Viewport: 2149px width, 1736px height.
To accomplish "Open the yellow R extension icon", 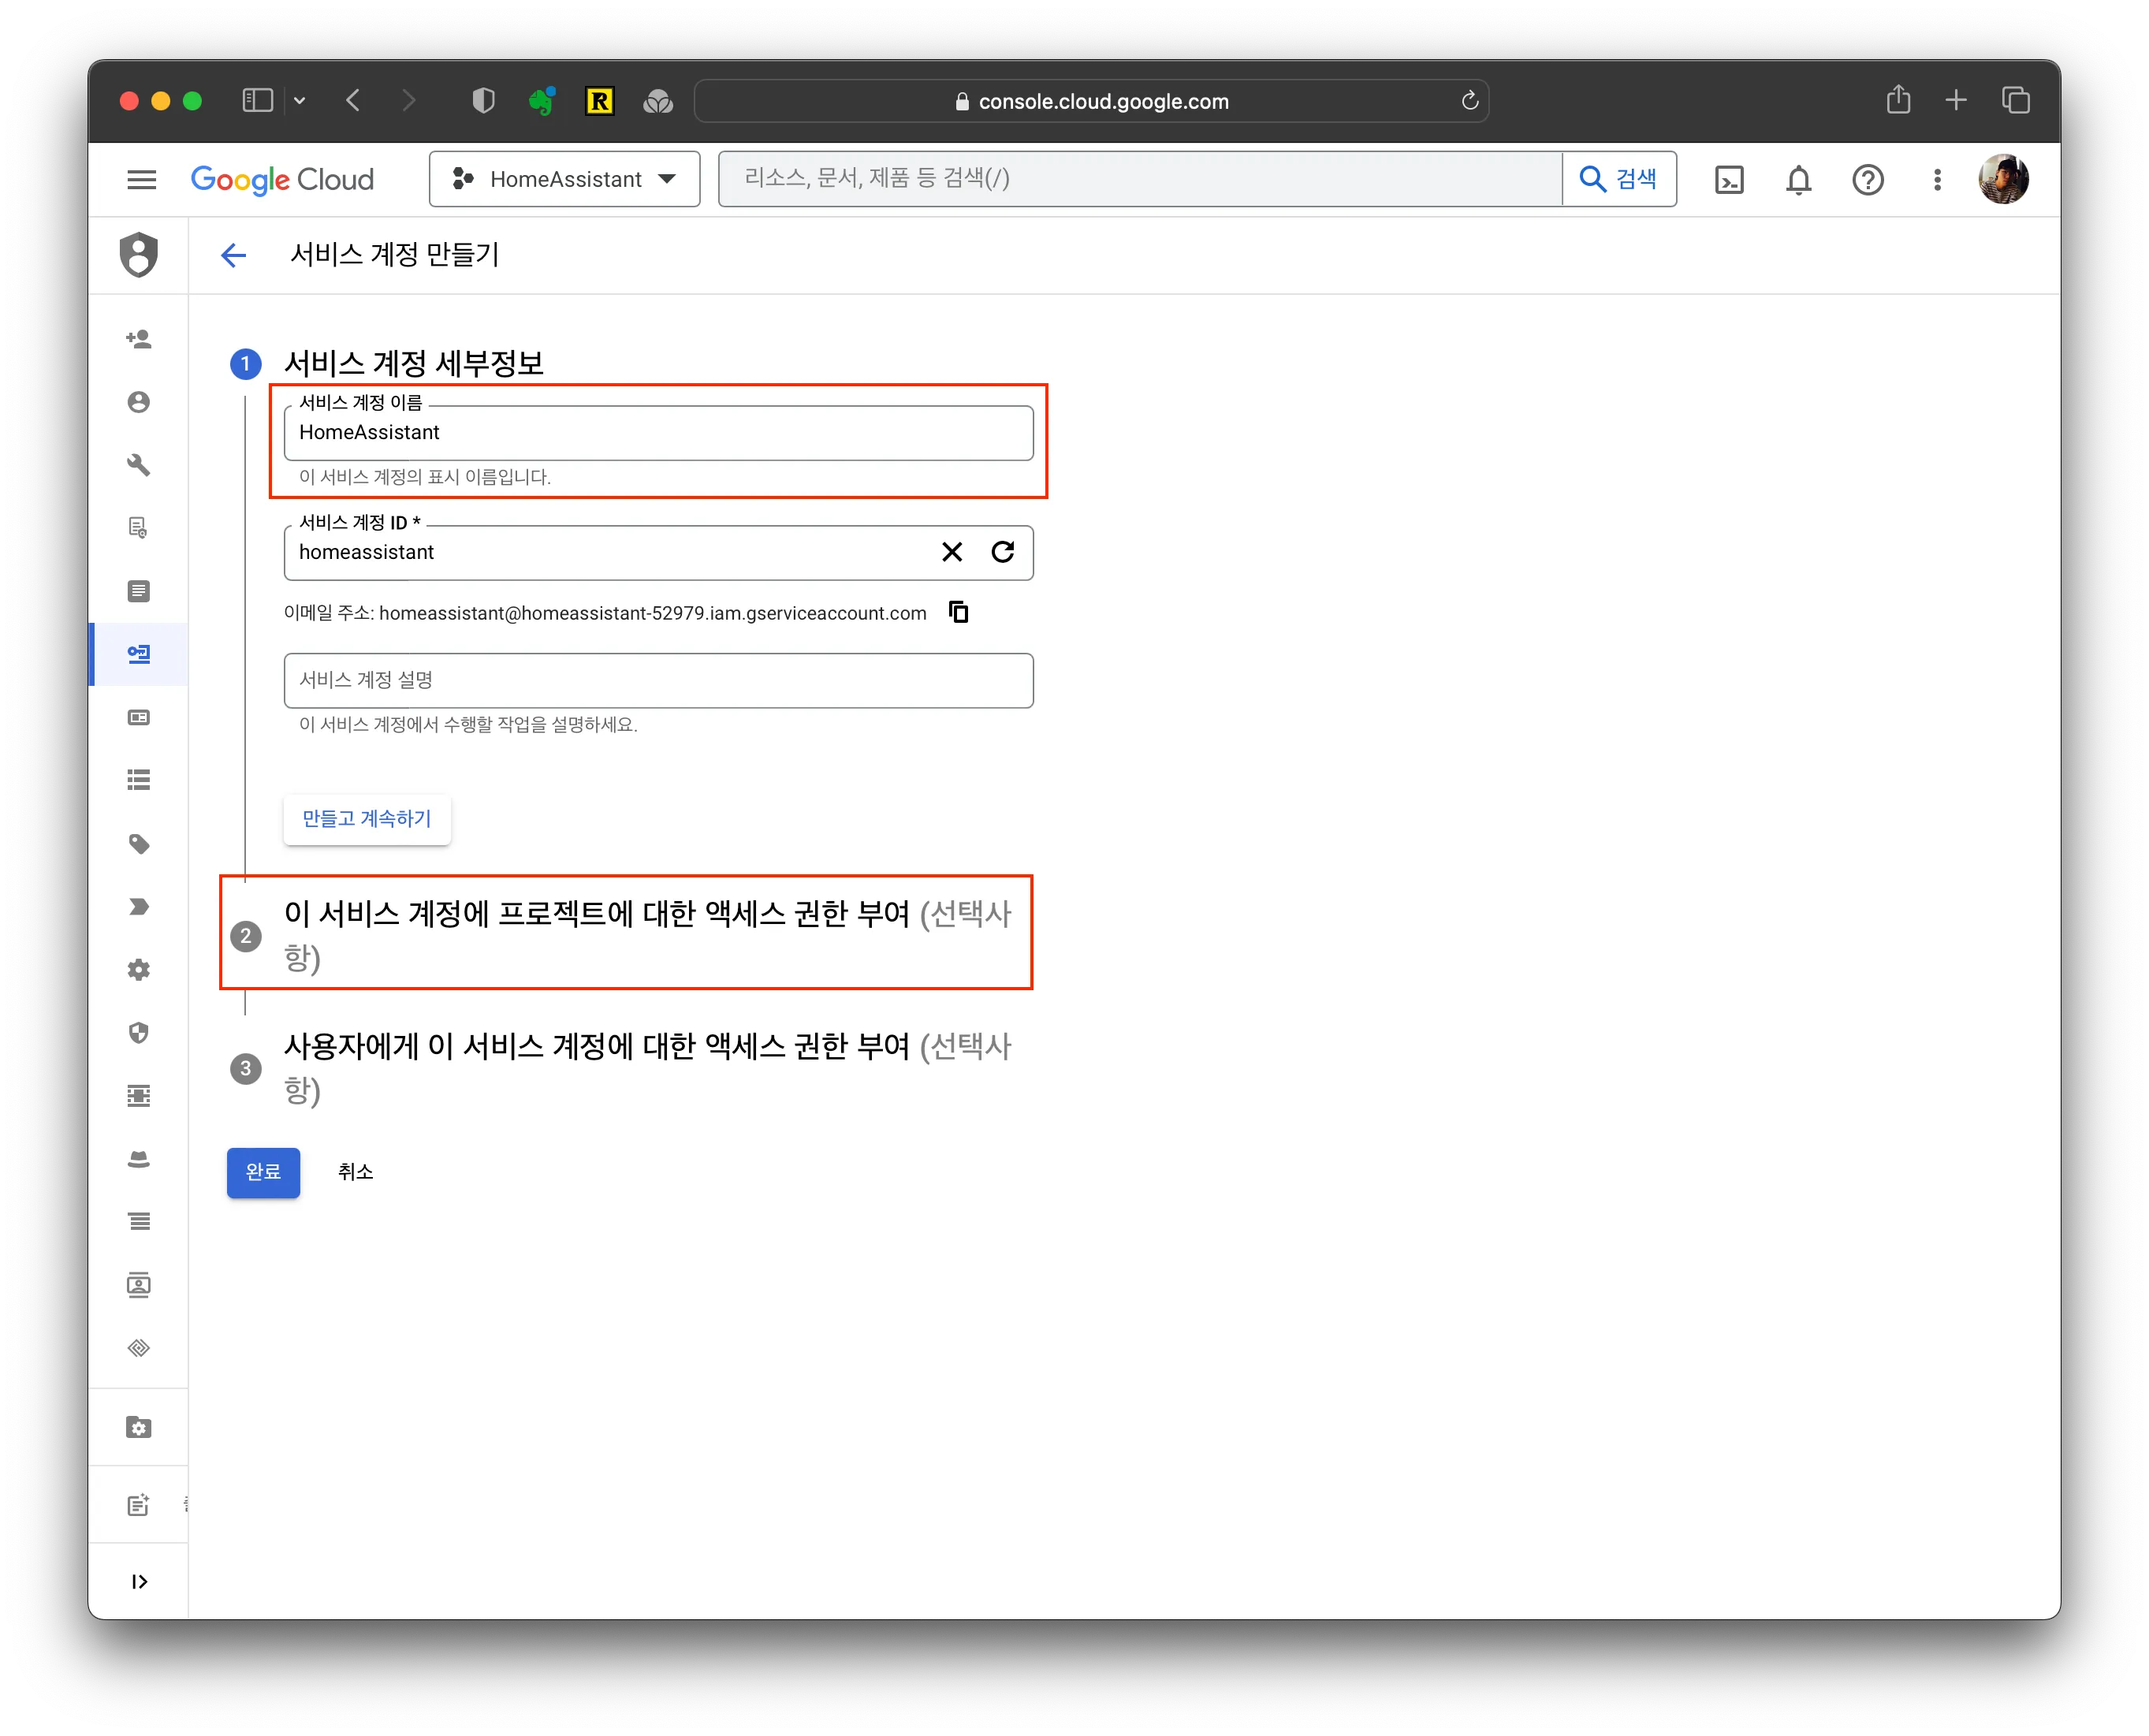I will [600, 101].
